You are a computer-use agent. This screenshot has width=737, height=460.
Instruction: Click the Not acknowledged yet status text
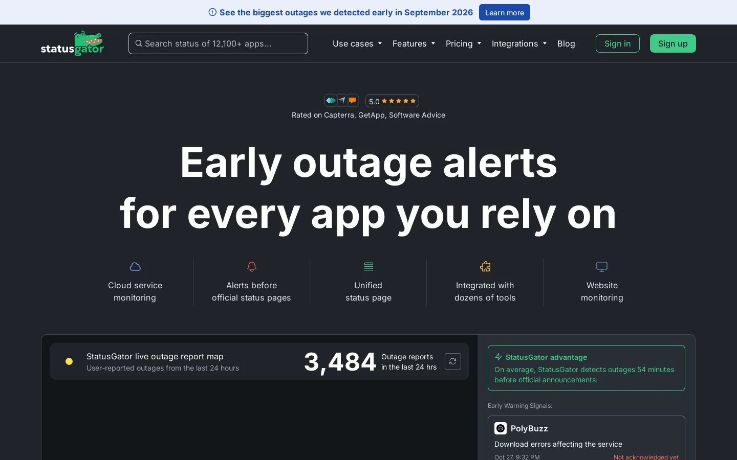(x=646, y=457)
